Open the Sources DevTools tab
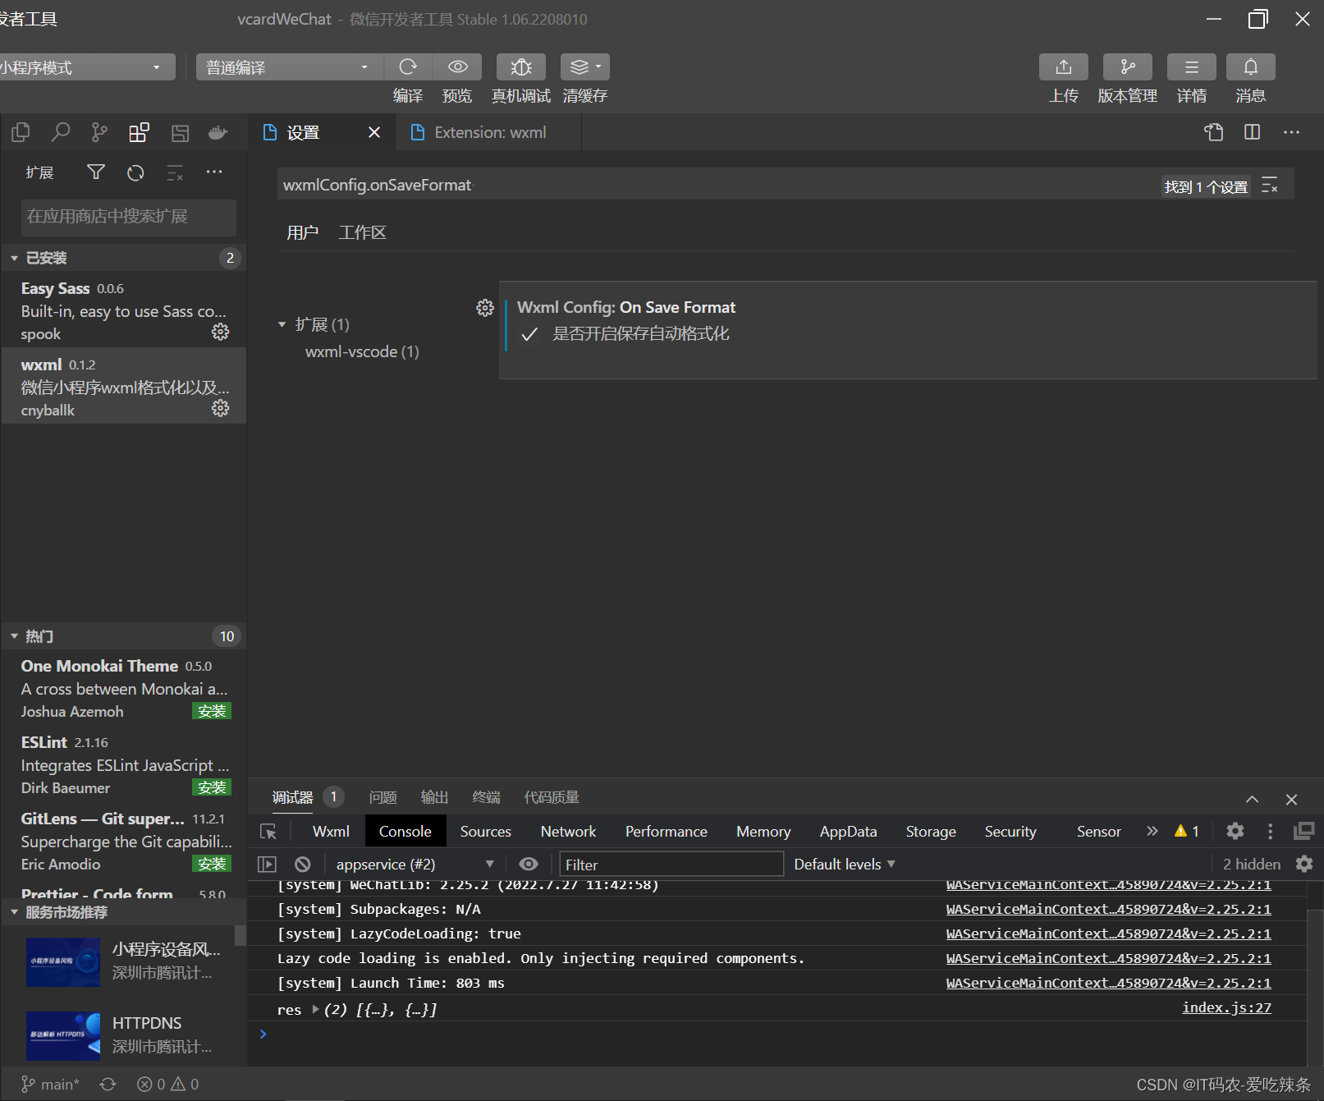This screenshot has width=1324, height=1101. (486, 832)
